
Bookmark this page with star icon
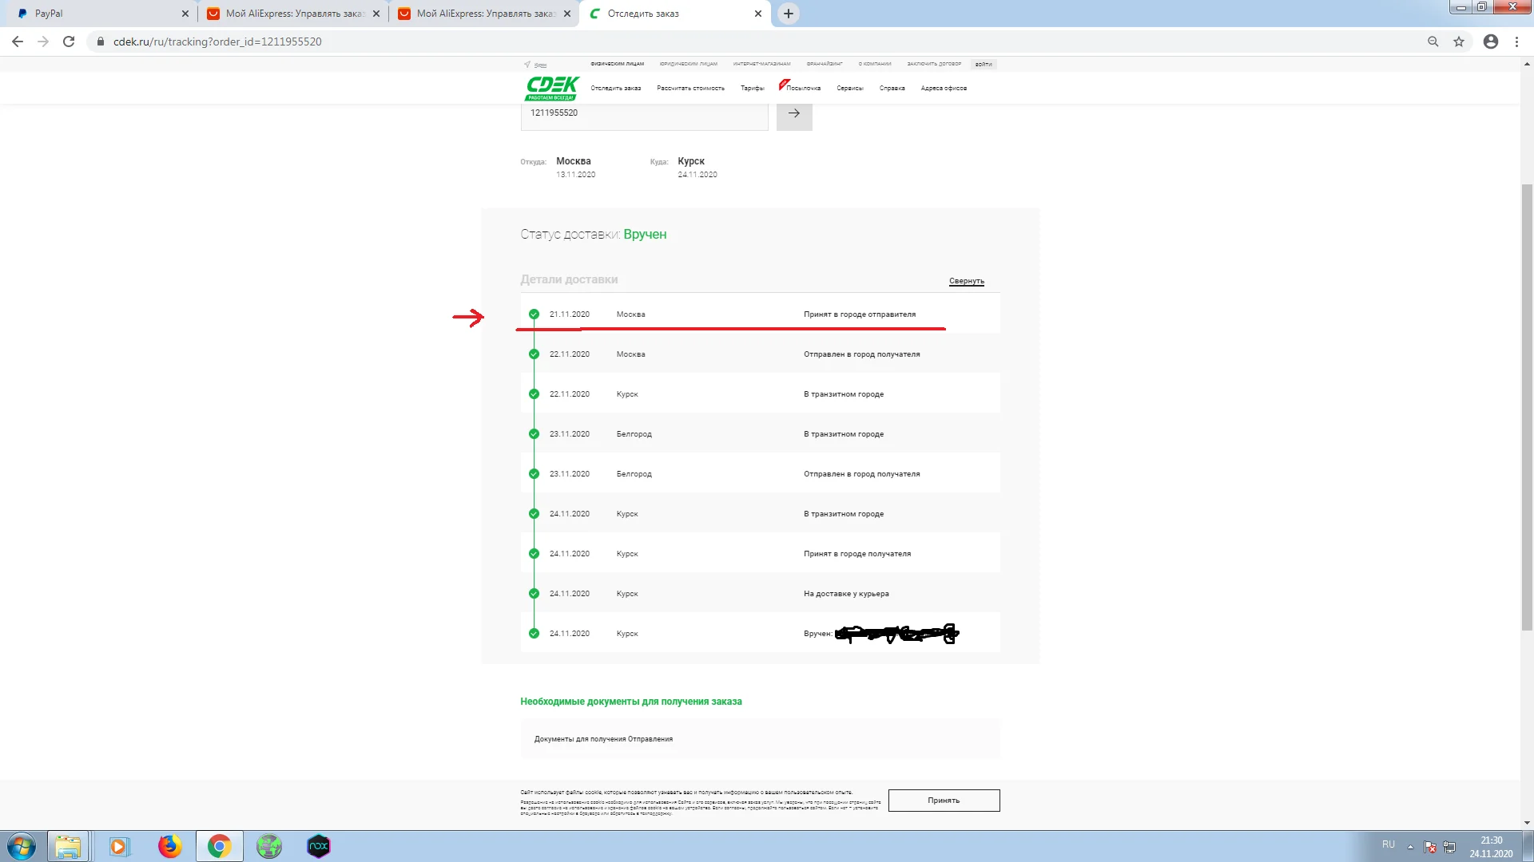(1459, 42)
